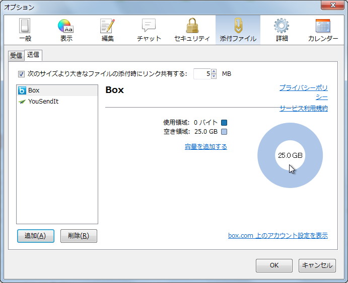
Task: Select the 添付ファイル paperclip pane
Action: point(238,30)
